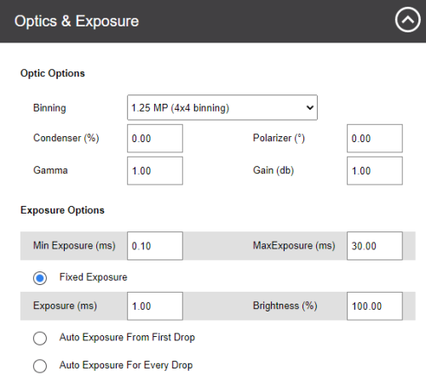This screenshot has height=388, width=426.
Task: Click the Gain (db) label
Action: click(273, 170)
